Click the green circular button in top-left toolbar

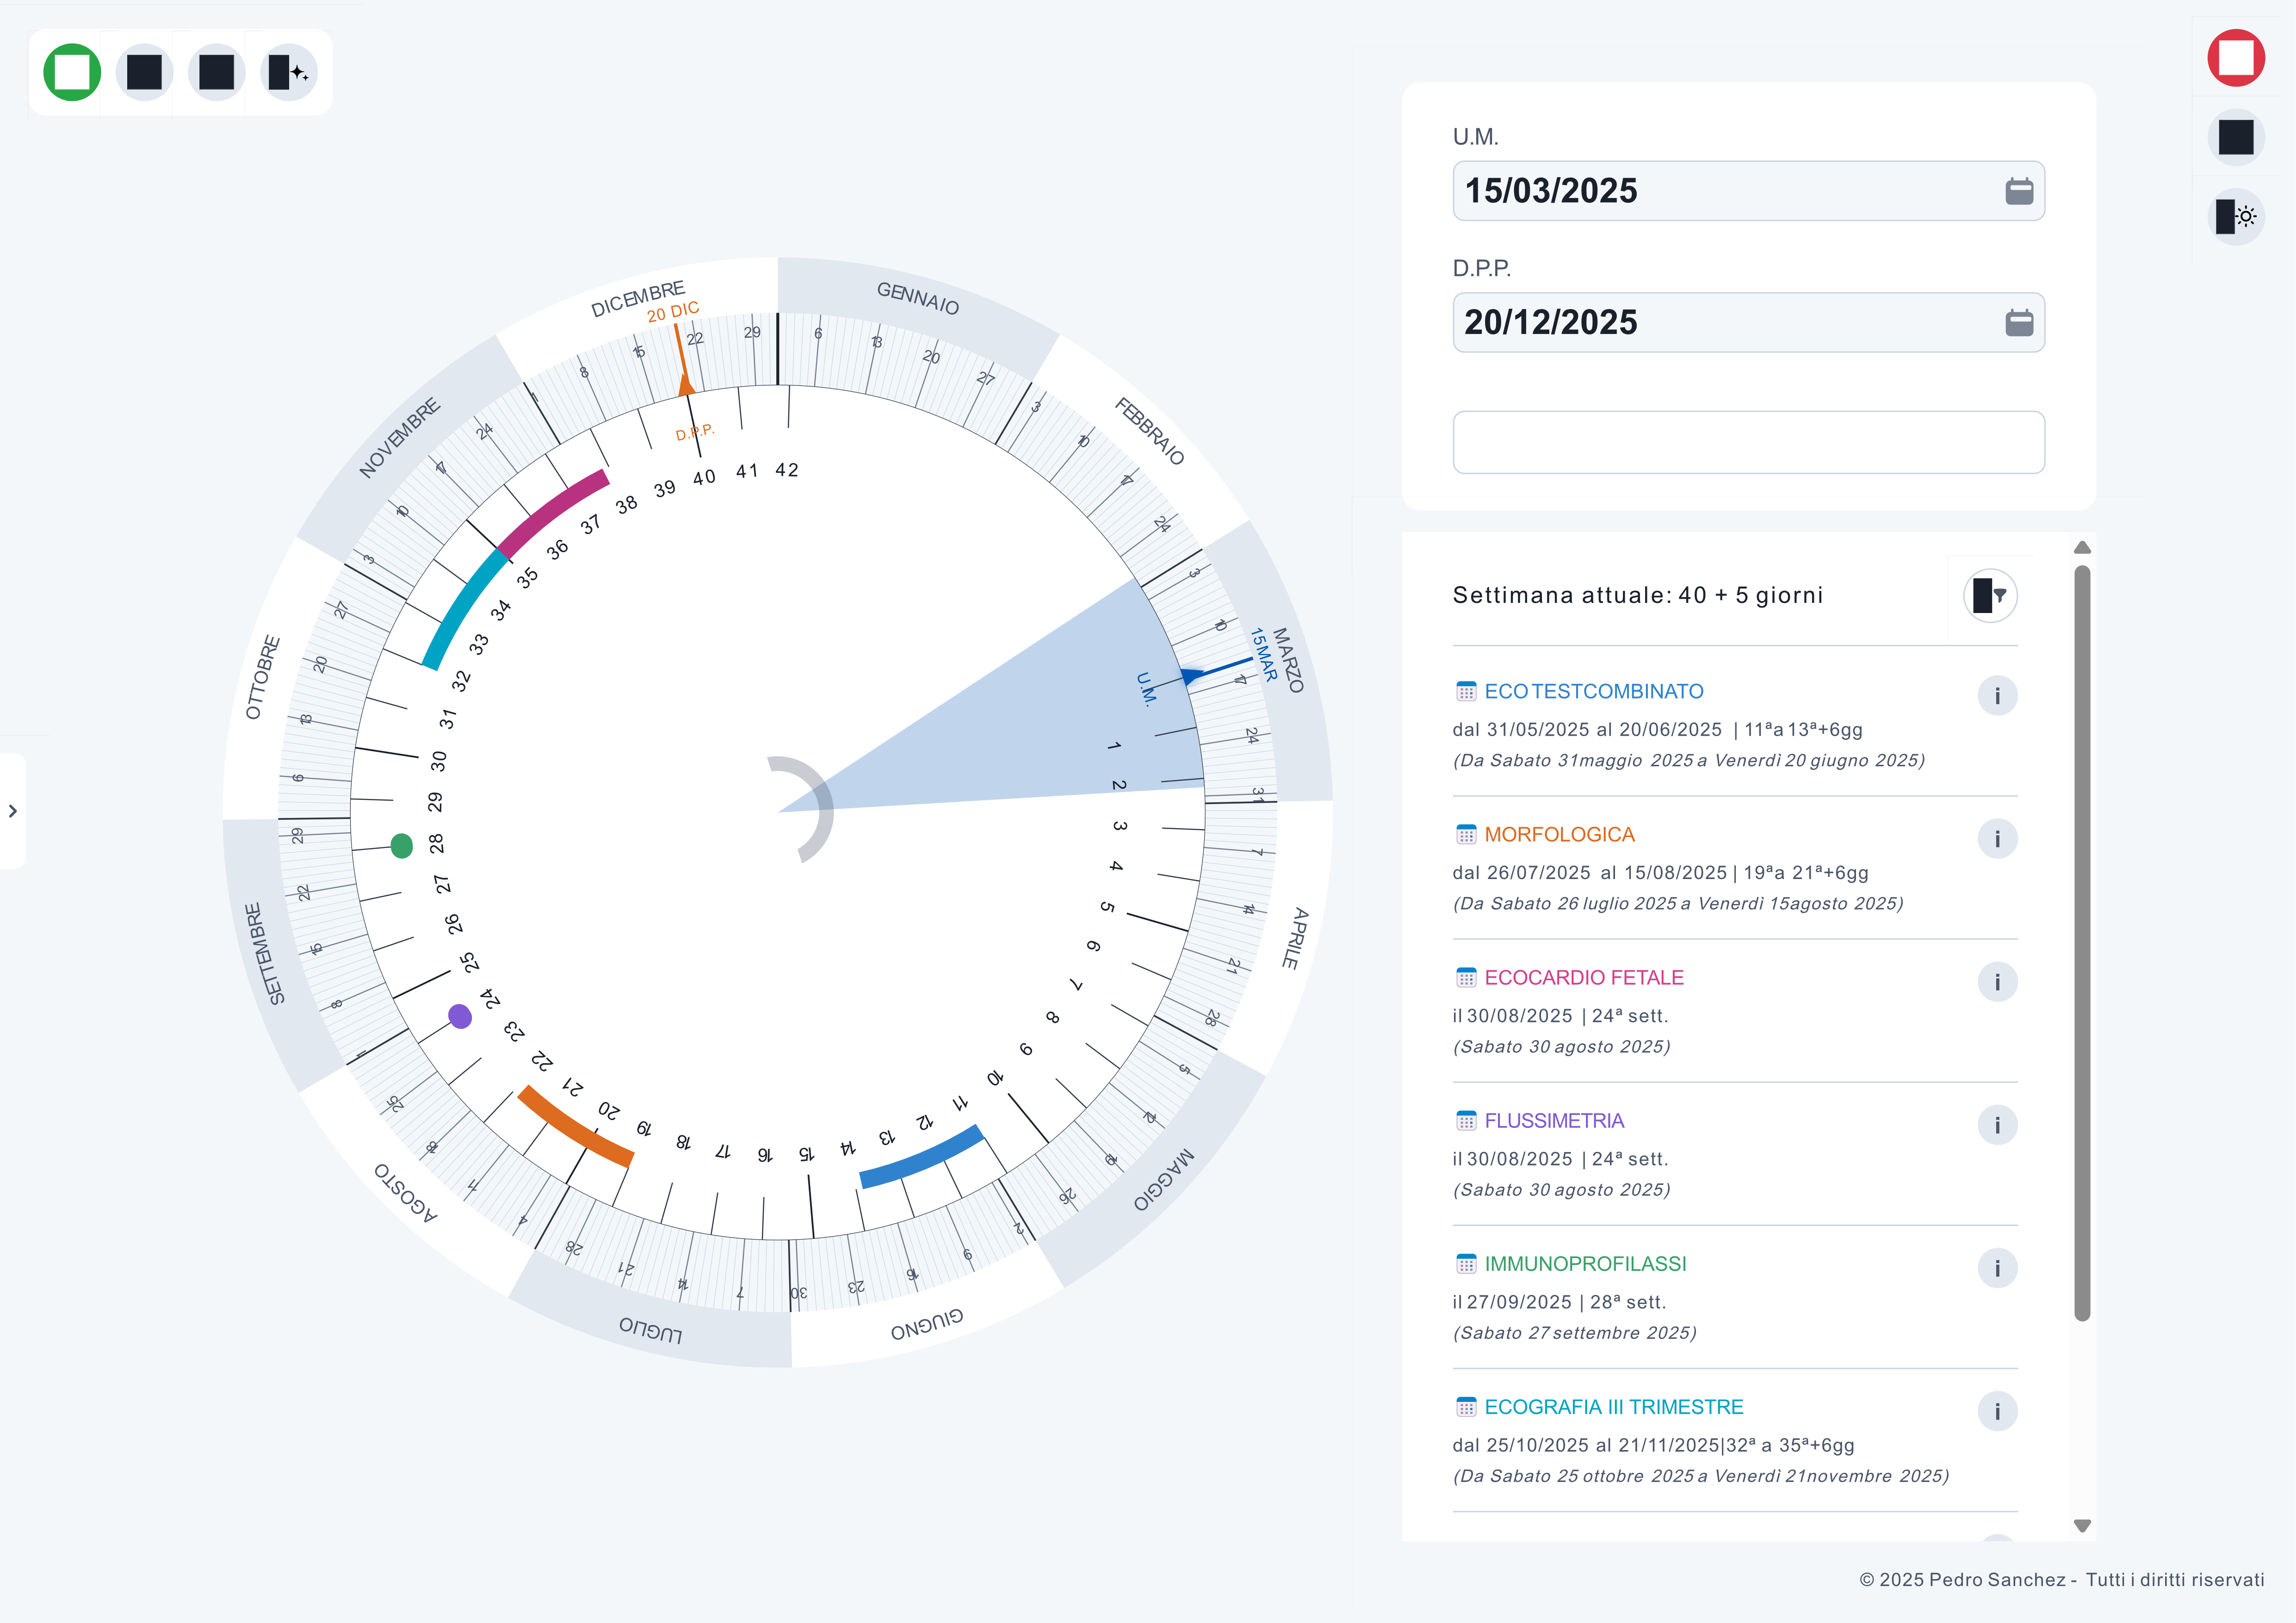(x=72, y=72)
